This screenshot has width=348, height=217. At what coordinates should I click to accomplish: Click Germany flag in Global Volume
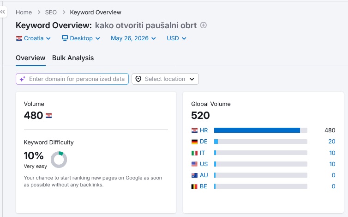pos(194,142)
